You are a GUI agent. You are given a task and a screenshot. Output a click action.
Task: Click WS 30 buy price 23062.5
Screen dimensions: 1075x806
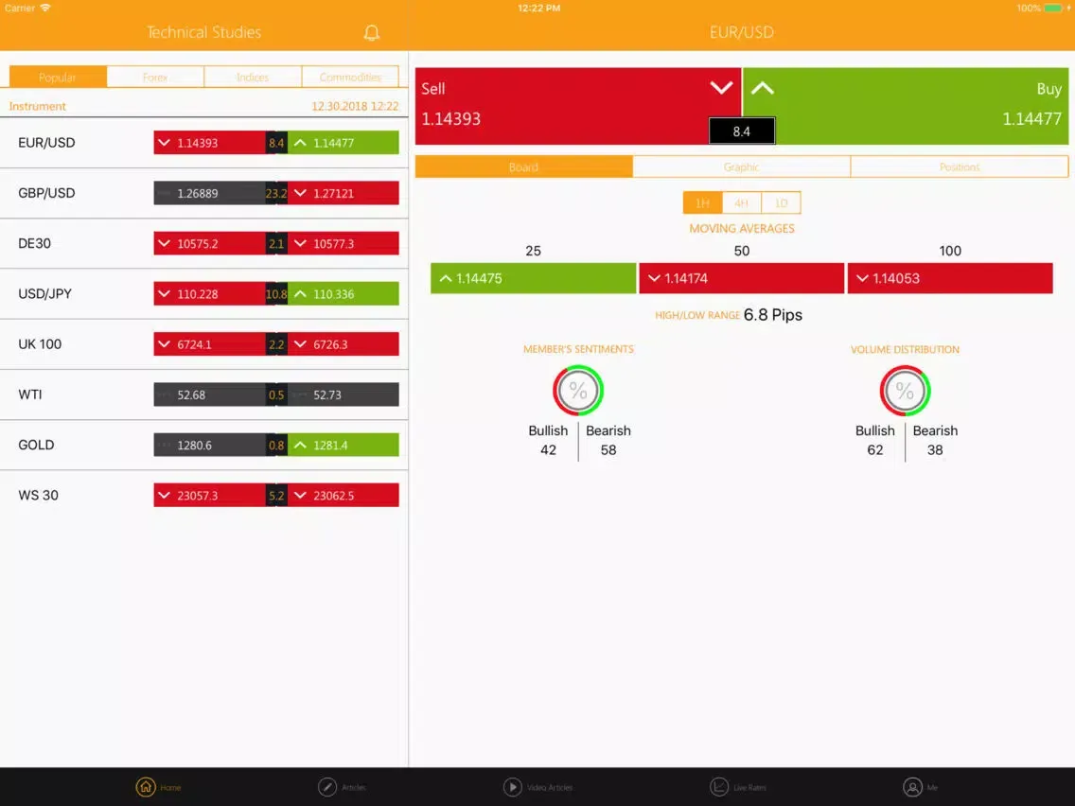pyautogui.click(x=343, y=495)
